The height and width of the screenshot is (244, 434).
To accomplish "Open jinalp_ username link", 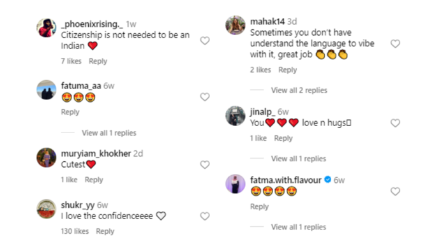I will coord(262,112).
